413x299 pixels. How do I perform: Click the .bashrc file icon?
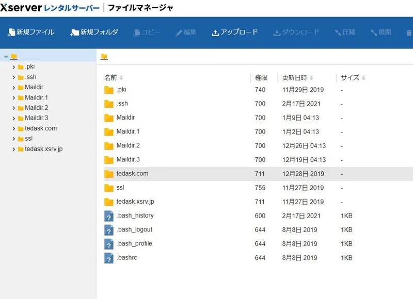point(109,258)
